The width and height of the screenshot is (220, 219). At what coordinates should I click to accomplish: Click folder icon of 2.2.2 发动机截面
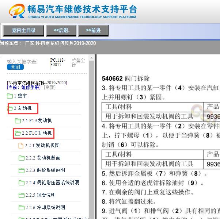(x=22, y=158)
